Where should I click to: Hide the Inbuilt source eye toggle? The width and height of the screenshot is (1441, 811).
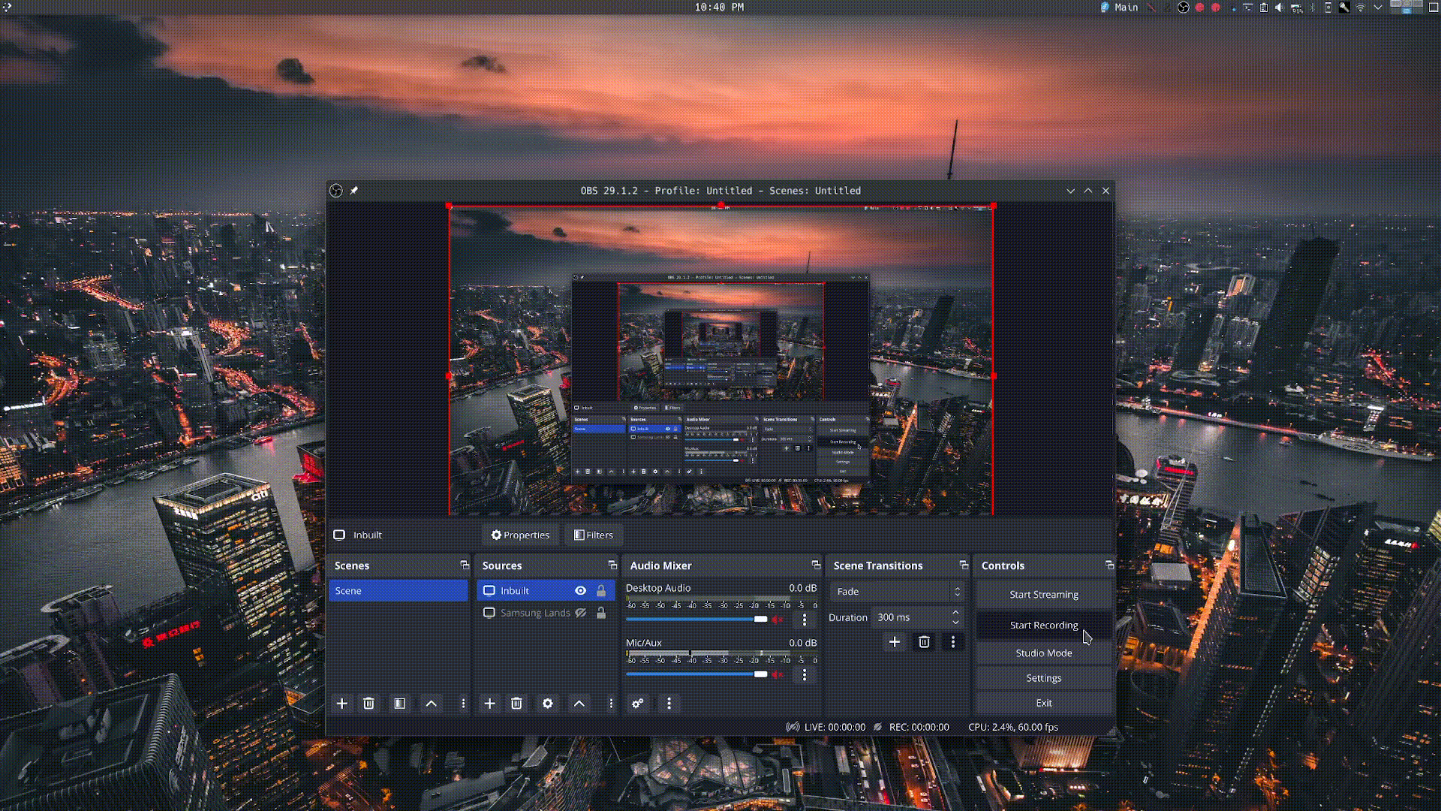pos(580,591)
